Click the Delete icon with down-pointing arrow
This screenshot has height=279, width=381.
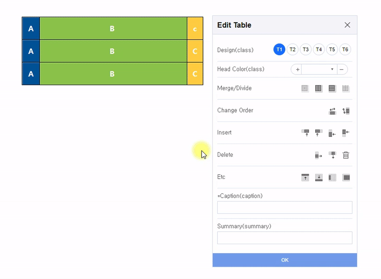(332, 155)
